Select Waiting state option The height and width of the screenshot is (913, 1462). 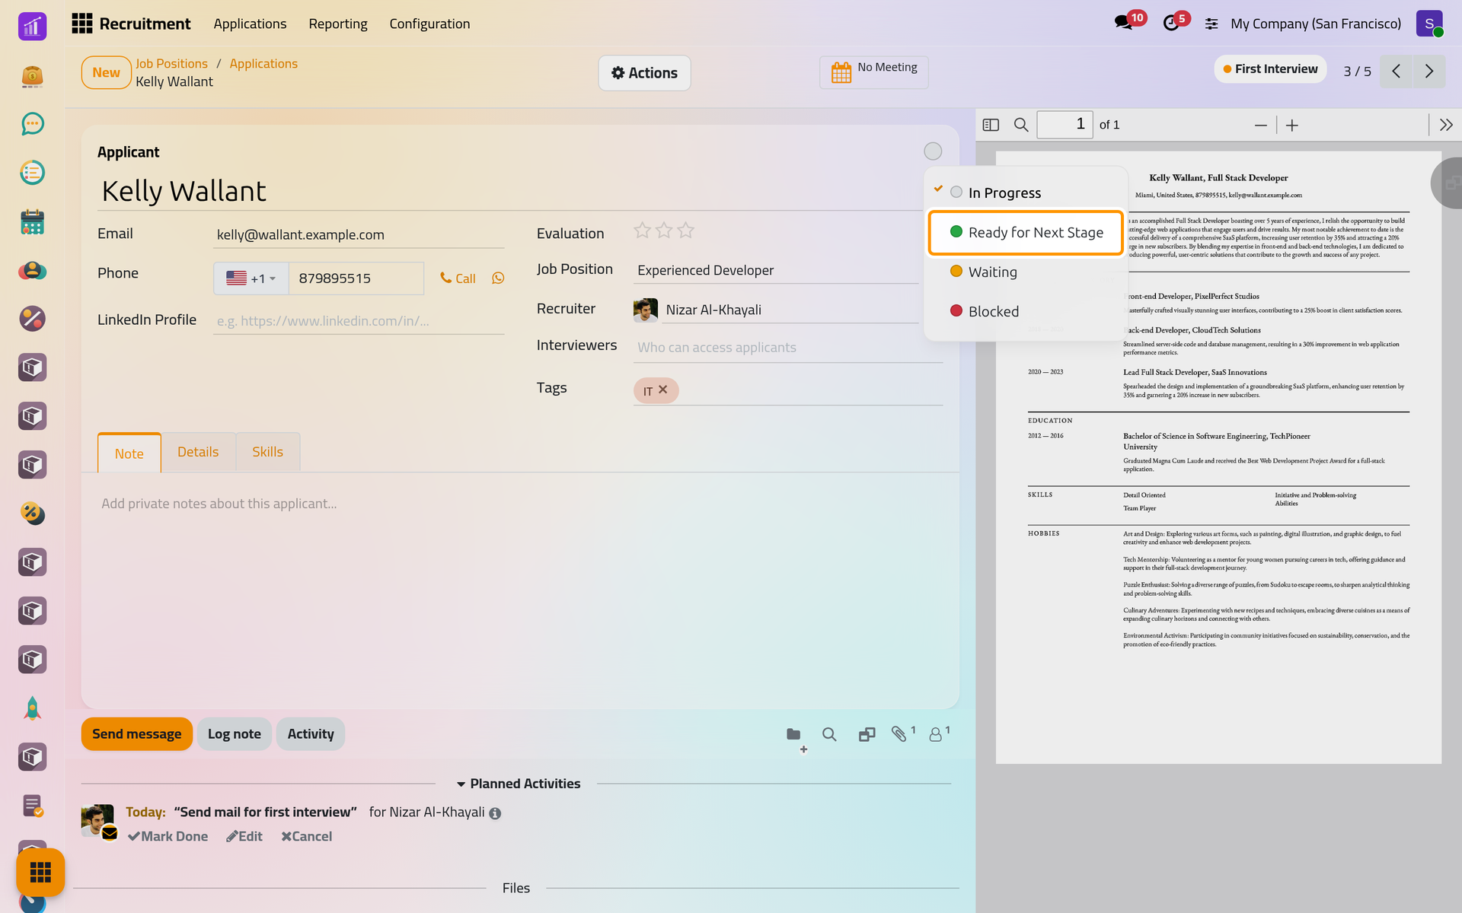coord(1026,272)
